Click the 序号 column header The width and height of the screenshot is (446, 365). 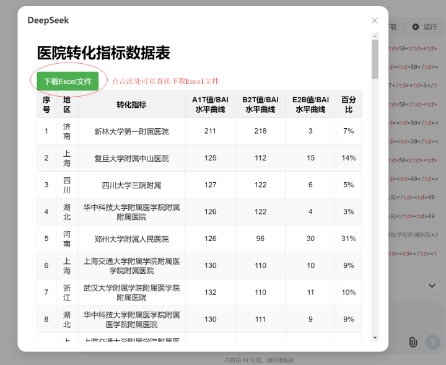46,104
